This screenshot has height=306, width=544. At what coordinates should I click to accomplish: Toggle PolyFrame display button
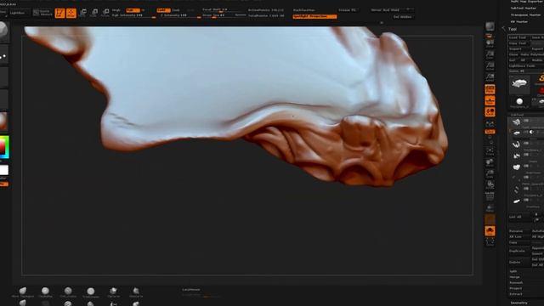pos(490,196)
